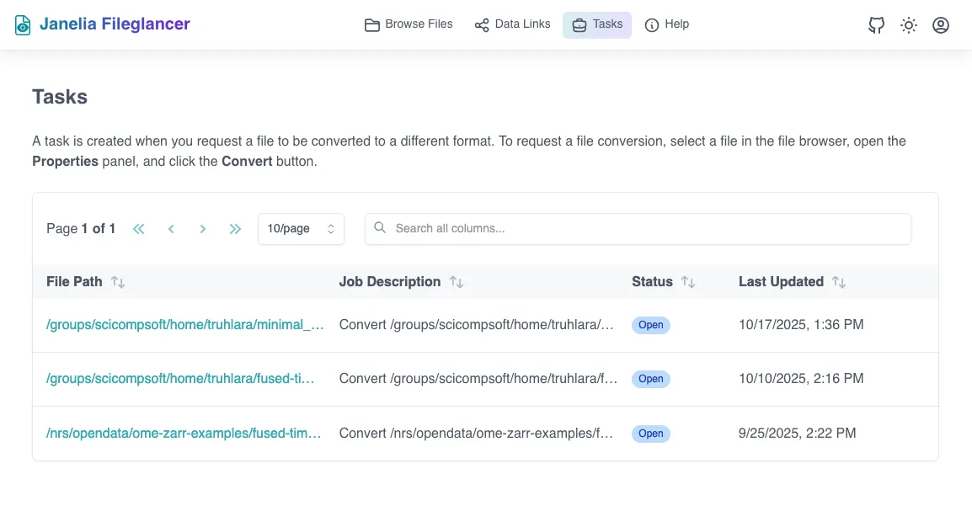Open the Fileglancer home logo icon
972x511 pixels.
pos(21,24)
